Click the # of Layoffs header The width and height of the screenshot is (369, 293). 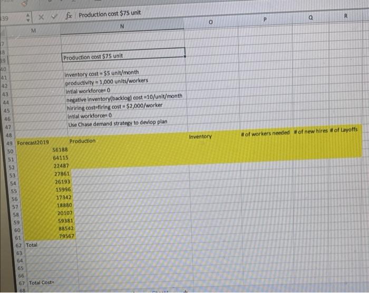coord(344,130)
